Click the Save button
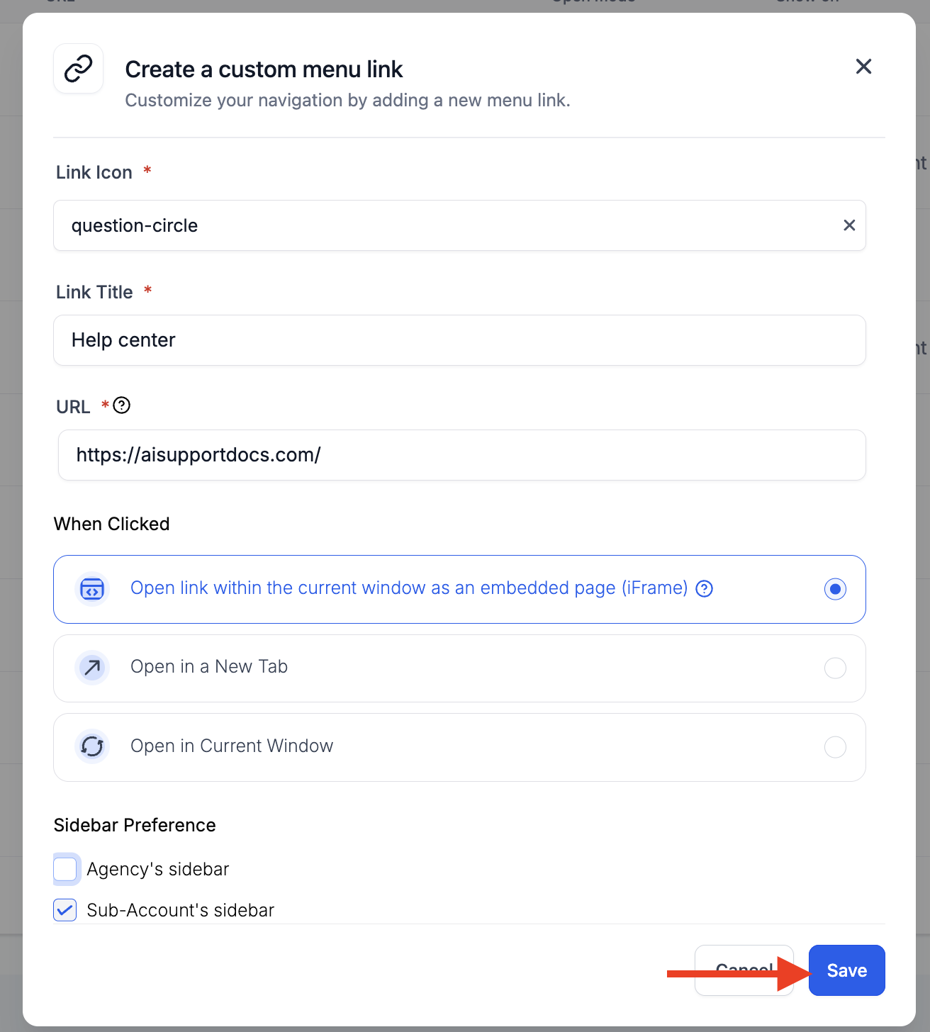Viewport: 930px width, 1032px height. click(x=846, y=970)
